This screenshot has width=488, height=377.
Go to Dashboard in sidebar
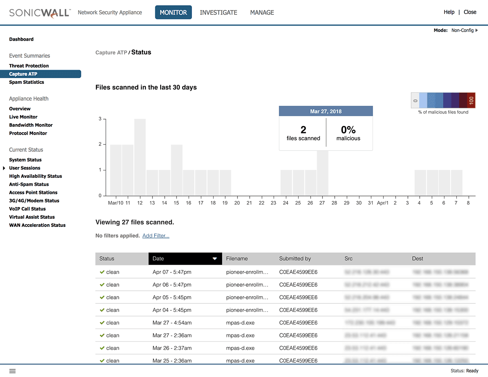coord(21,39)
